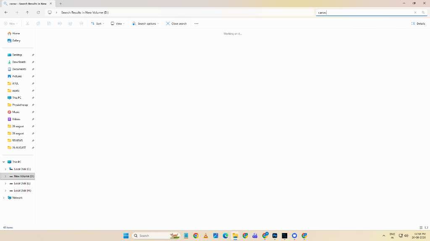Image resolution: width=430 pixels, height=241 pixels.
Task: Switch to large thumbnails view icon
Action: (426, 227)
